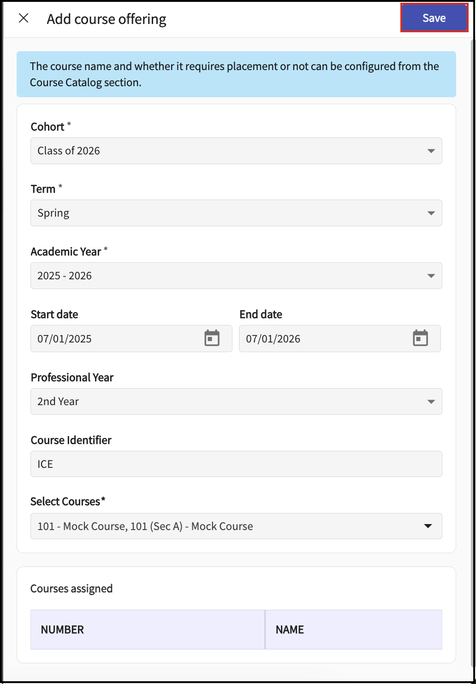This screenshot has width=476, height=684.
Task: Close the Add course offering panel
Action: point(24,18)
